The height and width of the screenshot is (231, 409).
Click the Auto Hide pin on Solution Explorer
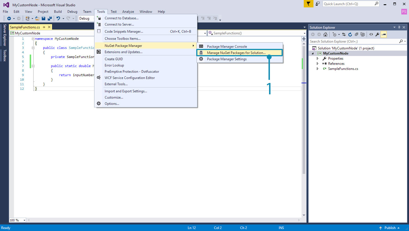[399, 27]
